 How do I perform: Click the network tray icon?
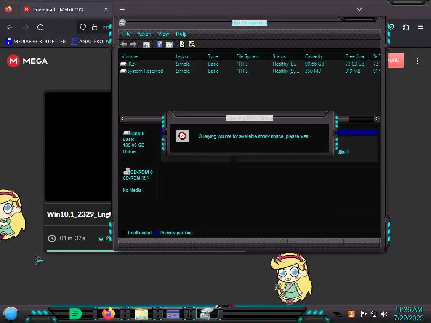tap(374, 314)
